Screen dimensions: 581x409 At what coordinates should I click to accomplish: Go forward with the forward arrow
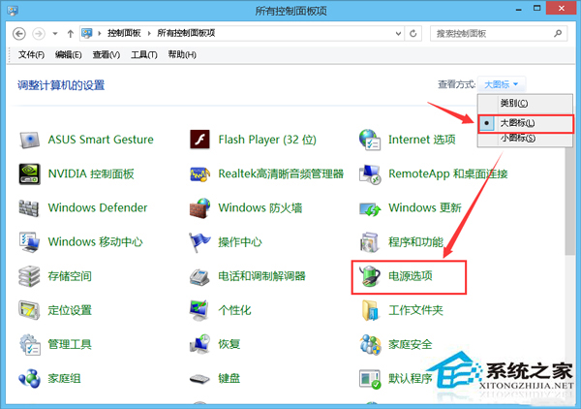[x=39, y=34]
